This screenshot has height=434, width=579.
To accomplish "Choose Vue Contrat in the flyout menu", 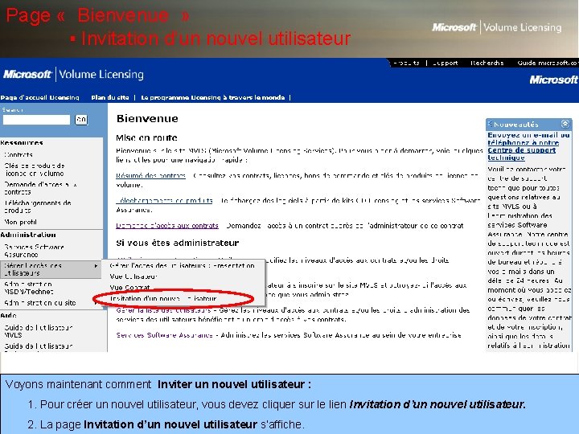I will point(129,287).
